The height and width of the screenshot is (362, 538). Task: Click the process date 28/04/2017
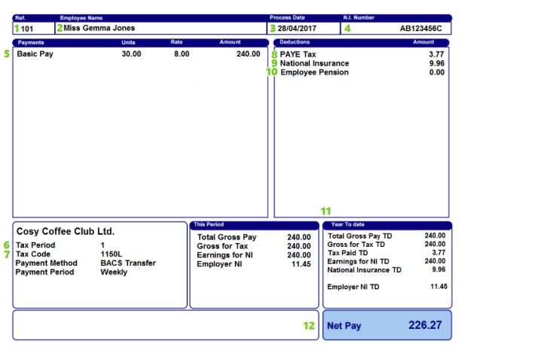297,29
